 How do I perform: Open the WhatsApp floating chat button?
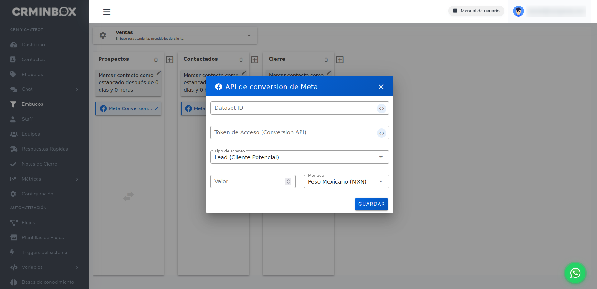pyautogui.click(x=575, y=273)
